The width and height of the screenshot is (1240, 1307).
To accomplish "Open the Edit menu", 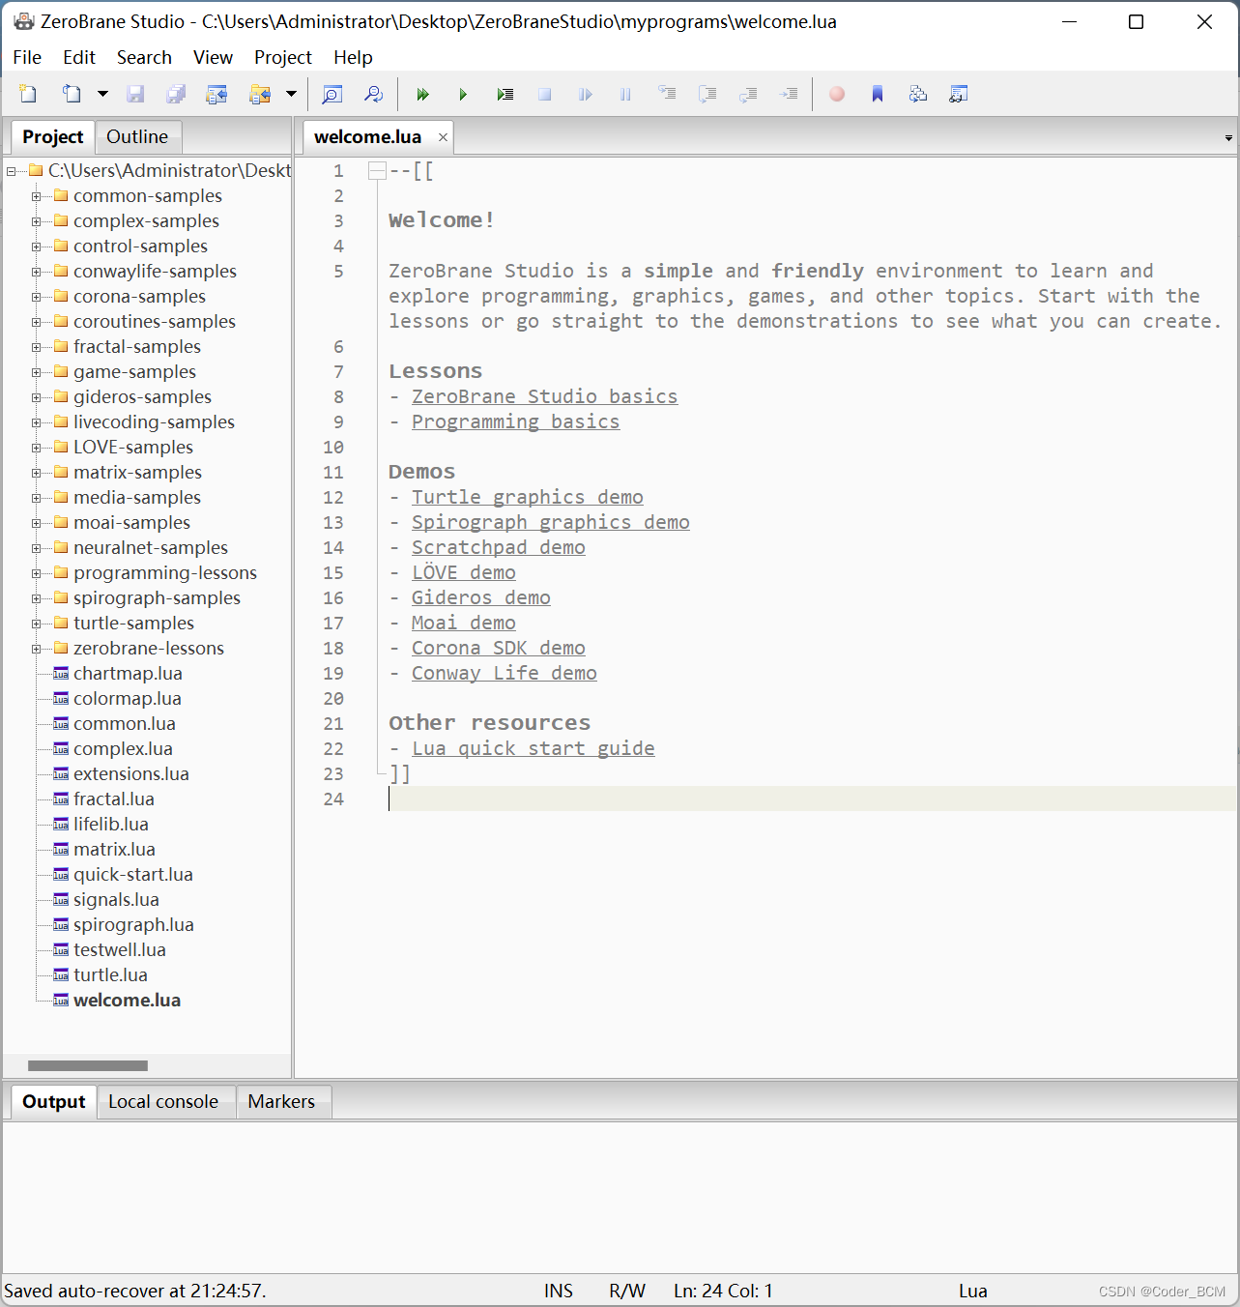I will pos(79,57).
